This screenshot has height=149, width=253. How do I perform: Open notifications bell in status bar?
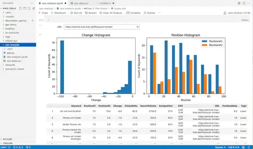point(249,147)
